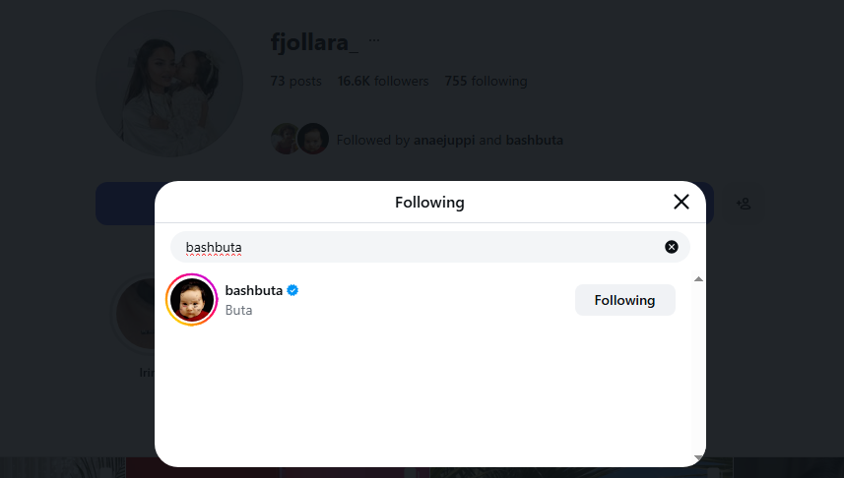This screenshot has width=844, height=478.
Task: Unfollow bashbuta via the Following button
Action: pos(625,300)
